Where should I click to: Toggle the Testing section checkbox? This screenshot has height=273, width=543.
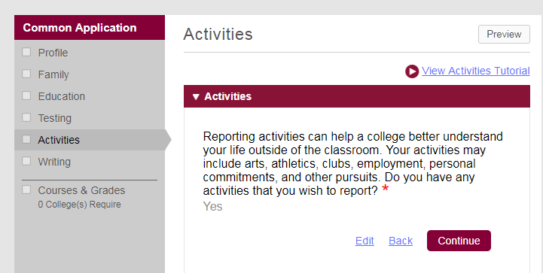pyautogui.click(x=26, y=117)
